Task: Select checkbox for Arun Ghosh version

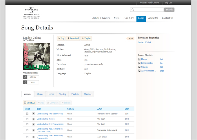Action: coord(27,137)
